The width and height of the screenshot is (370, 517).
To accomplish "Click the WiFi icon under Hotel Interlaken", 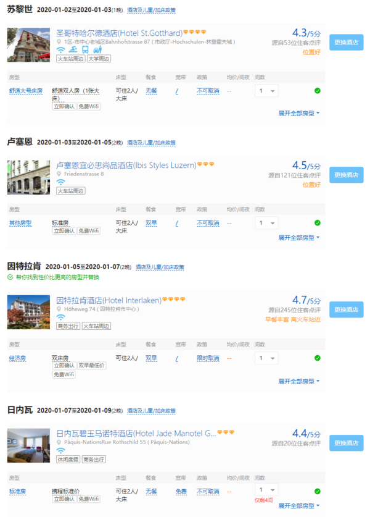I will (x=60, y=317).
